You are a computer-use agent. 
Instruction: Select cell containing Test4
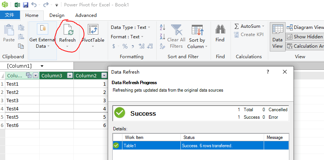tap(22, 109)
